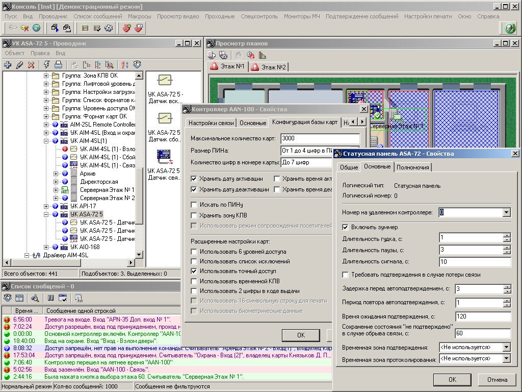Viewport: 522px width, 392px height.
Task: Open 'Временная зона подтверждения' dropdown
Action: pos(506,348)
